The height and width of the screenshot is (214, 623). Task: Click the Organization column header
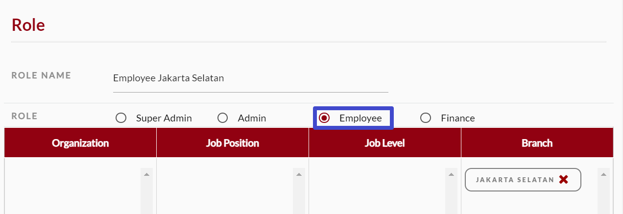click(80, 143)
